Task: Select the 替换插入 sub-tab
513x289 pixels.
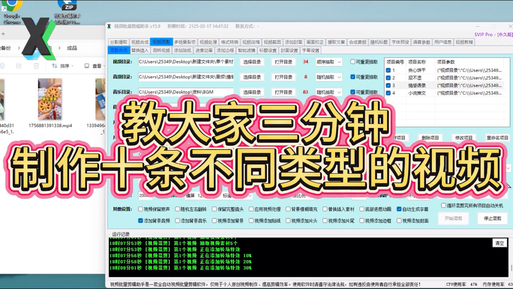Action: [x=140, y=51]
